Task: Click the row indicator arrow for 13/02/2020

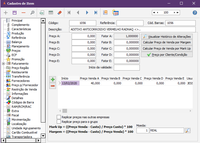Action: (x=59, y=83)
